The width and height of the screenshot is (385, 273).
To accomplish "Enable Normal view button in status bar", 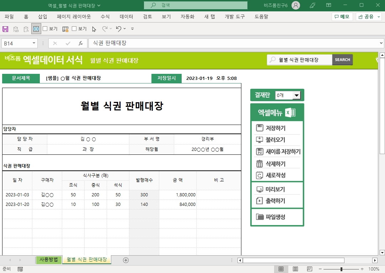I will [281, 269].
